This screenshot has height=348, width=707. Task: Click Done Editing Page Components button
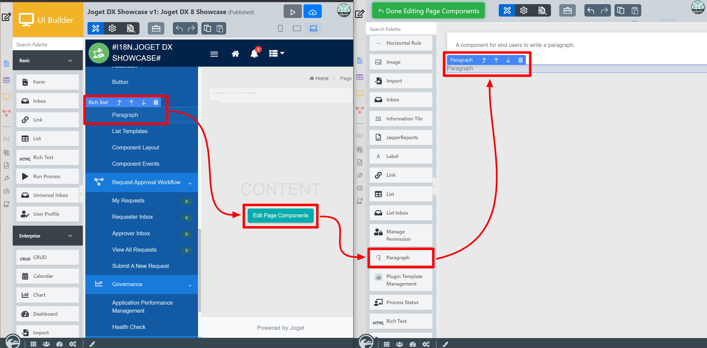click(x=428, y=11)
